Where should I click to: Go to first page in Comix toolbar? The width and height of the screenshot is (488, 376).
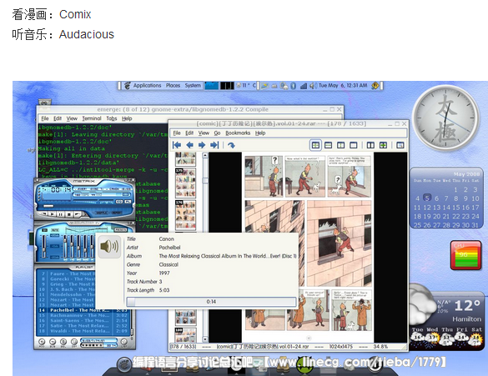[x=177, y=145]
